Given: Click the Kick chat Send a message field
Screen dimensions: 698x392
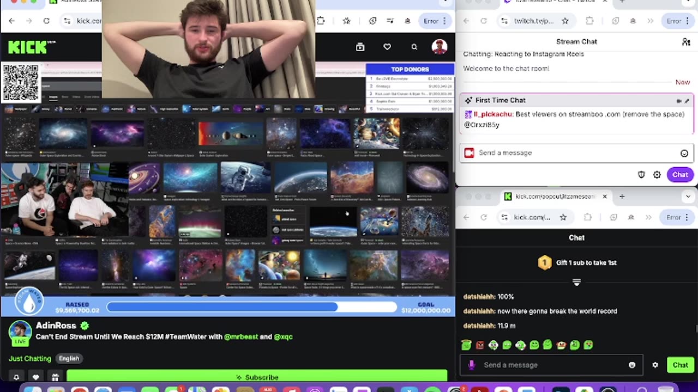Looking at the screenshot, I should (x=551, y=365).
